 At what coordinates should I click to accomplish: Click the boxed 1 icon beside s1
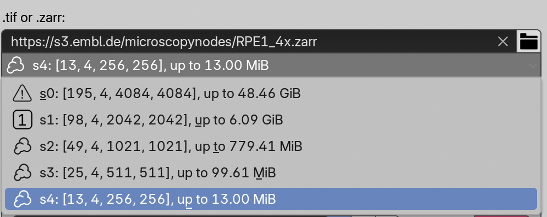click(23, 120)
